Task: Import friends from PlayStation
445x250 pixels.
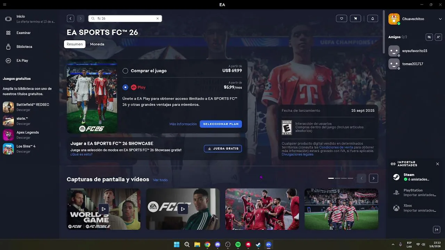Action: point(415,193)
